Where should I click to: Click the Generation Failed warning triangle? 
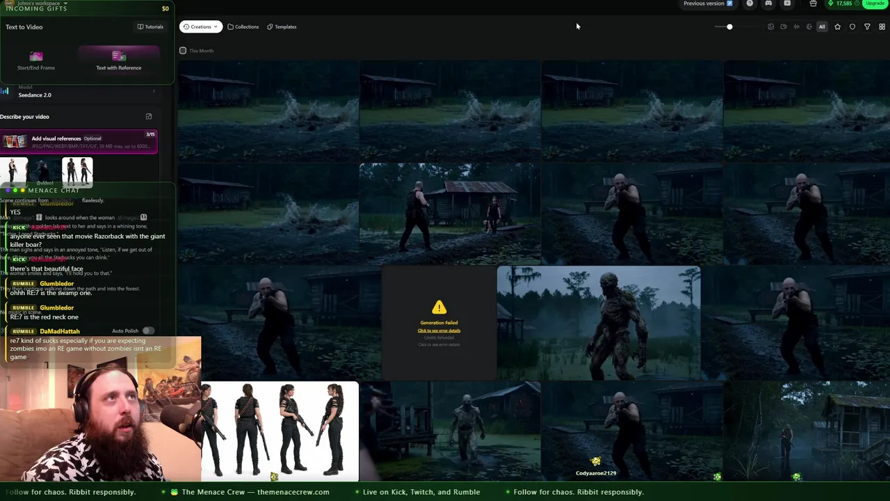439,308
